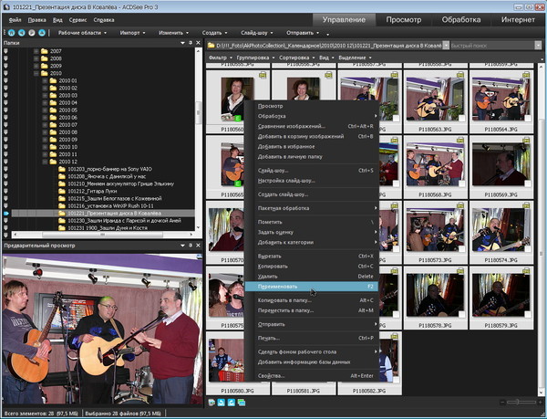547x419 pixels.
Task: Collapse the 2010 folder node
Action: [36, 73]
